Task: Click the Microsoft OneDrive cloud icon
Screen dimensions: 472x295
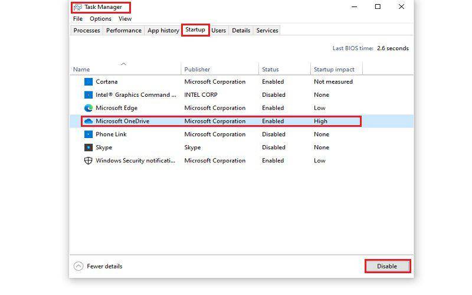Action: click(88, 121)
